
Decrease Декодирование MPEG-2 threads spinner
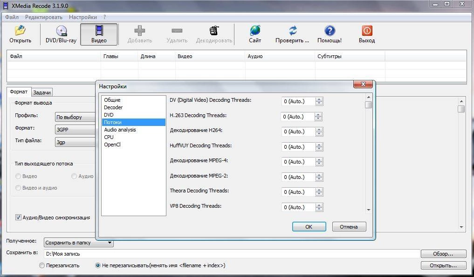click(x=319, y=179)
